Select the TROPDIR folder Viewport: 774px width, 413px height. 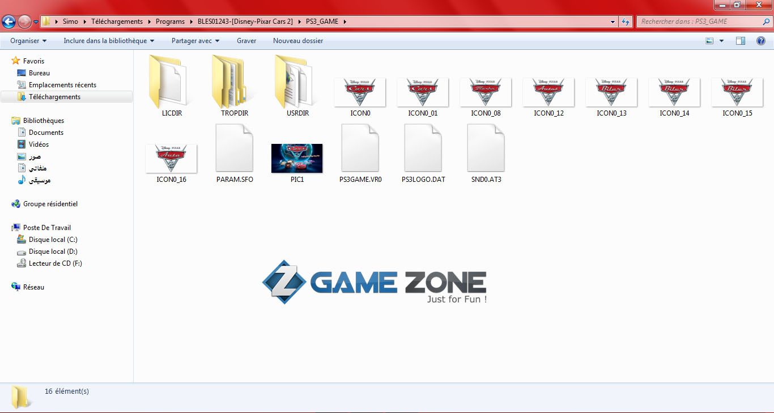coord(234,83)
